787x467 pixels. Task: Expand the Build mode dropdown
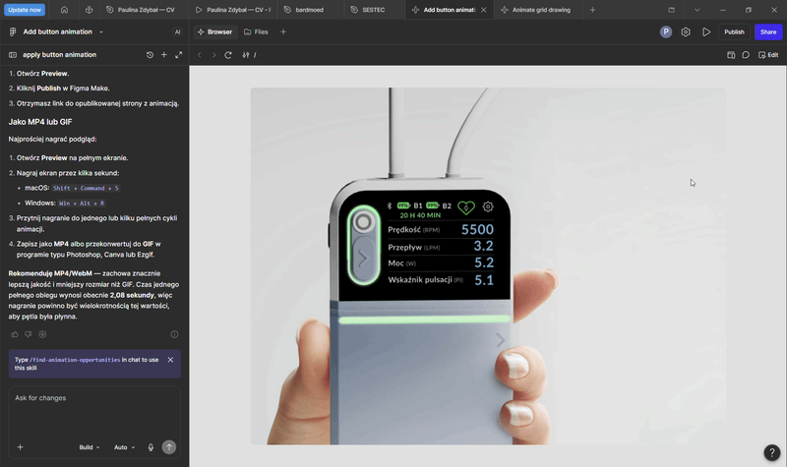(90, 447)
